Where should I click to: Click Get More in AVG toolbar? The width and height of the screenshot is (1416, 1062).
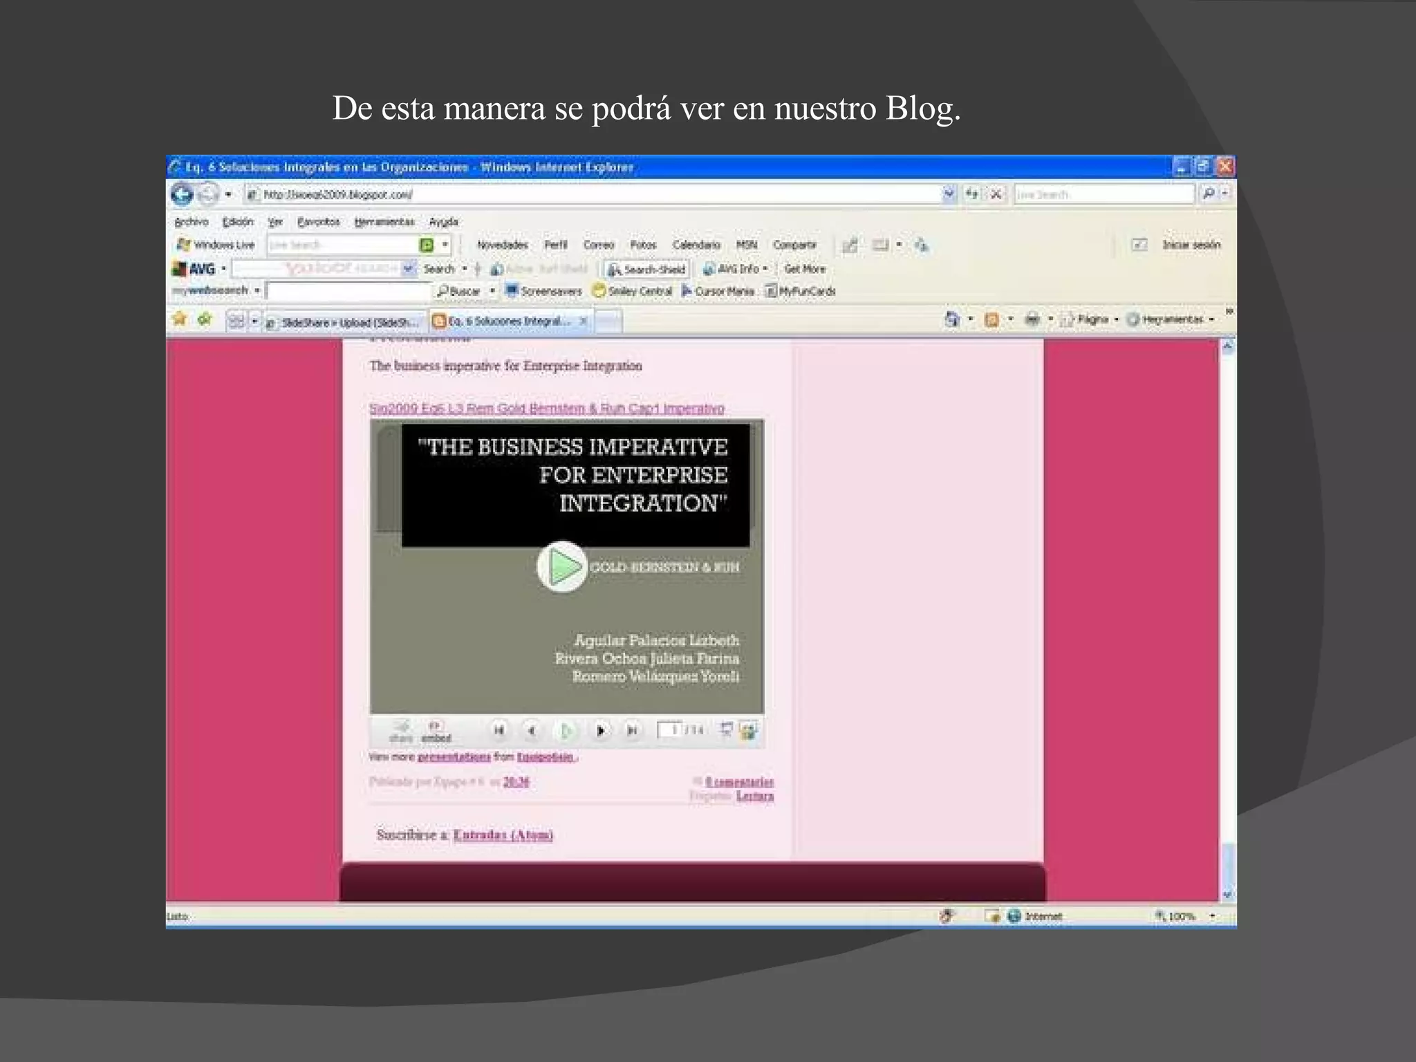coord(805,269)
